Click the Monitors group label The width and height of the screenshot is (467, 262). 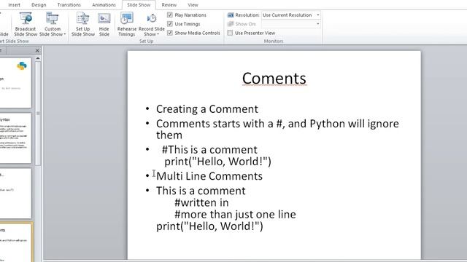(x=274, y=41)
